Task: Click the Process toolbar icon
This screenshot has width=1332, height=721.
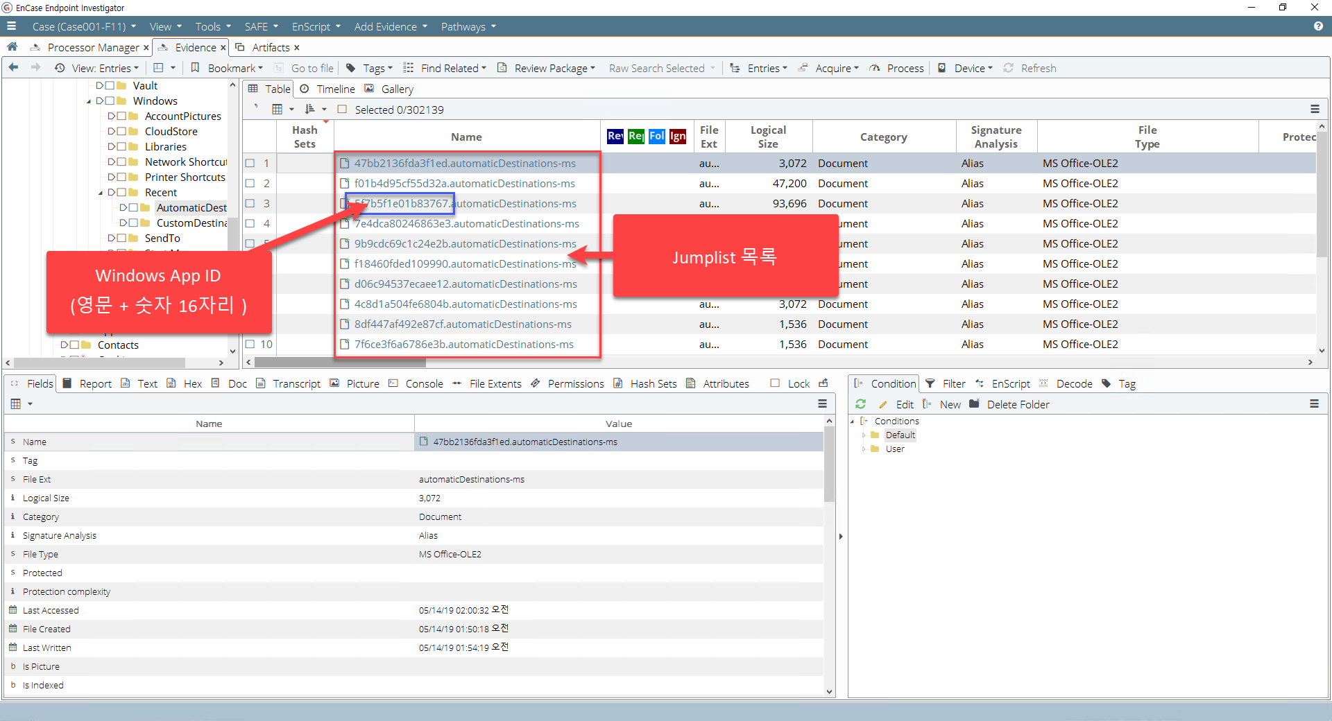Action: click(x=875, y=68)
